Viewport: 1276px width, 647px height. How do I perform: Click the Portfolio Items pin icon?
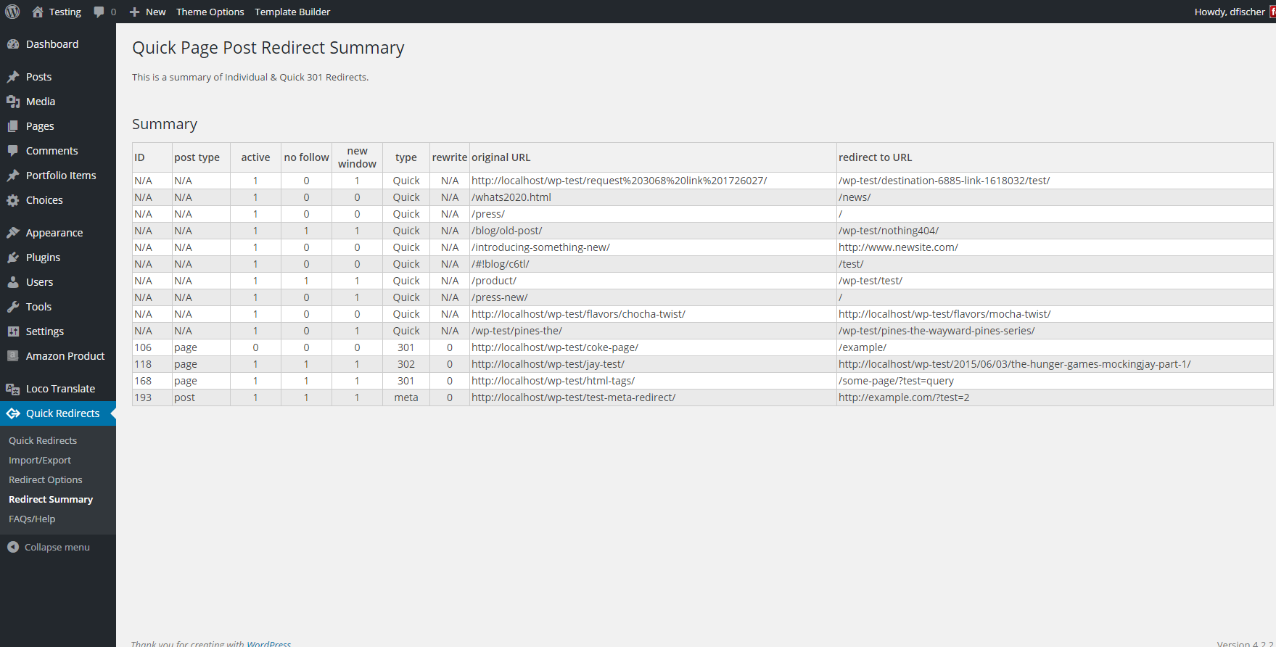tap(13, 176)
